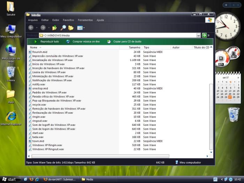The height and width of the screenshot is (183, 244).
Task: Click the Forward arrow toolbar button
Action: point(43,28)
